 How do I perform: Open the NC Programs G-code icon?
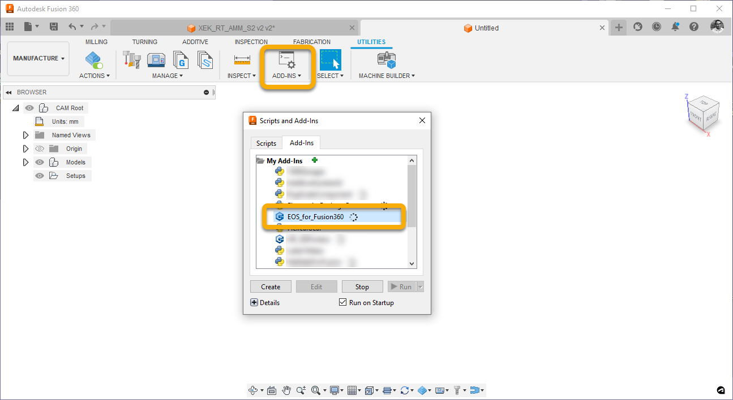point(181,59)
